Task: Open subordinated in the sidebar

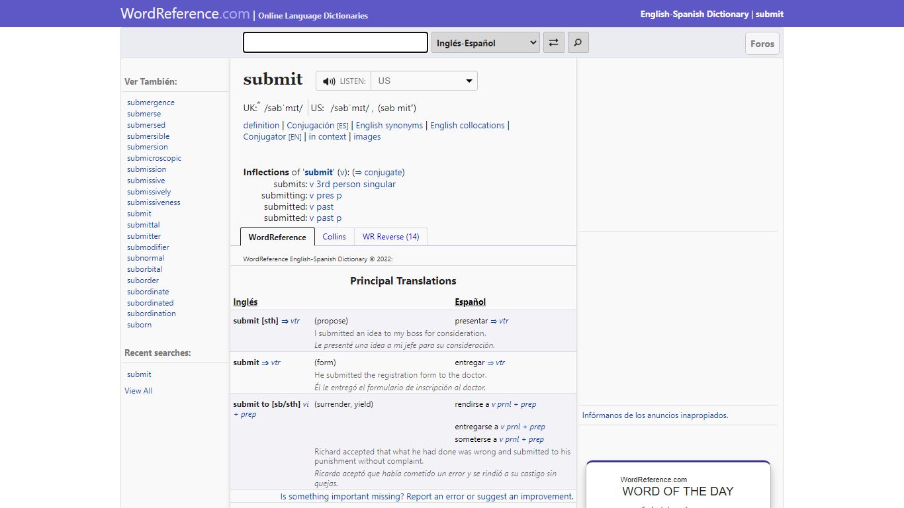Action: click(x=150, y=303)
